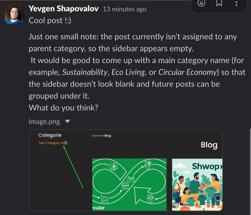
Task: Click the italic "Circular Economy" text
Action: pos(188,72)
